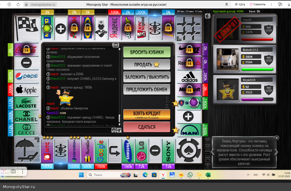Image resolution: width=291 pixels, height=191 pixels.
Task: Select the LACOSTE property cell
Action: click(x=26, y=103)
